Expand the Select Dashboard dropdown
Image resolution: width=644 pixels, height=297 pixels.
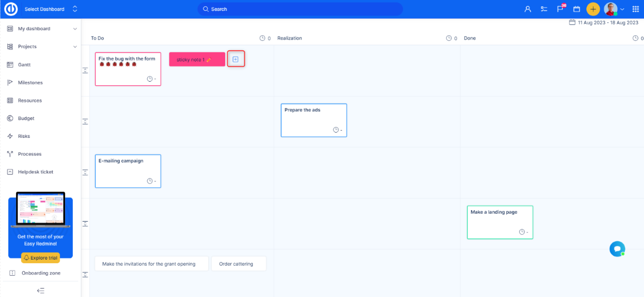coord(75,9)
